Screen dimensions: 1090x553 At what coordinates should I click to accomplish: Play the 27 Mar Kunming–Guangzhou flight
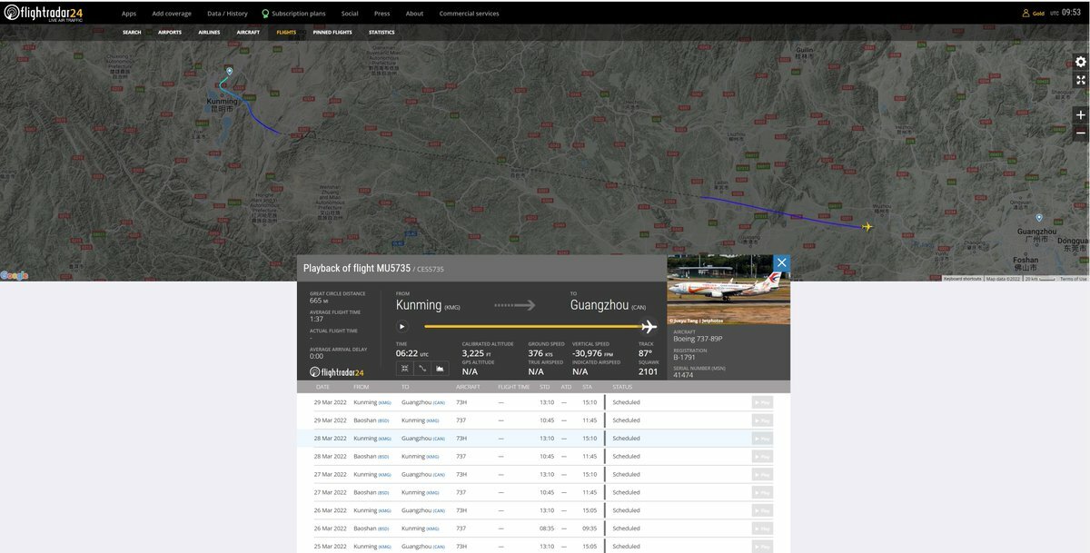(762, 474)
